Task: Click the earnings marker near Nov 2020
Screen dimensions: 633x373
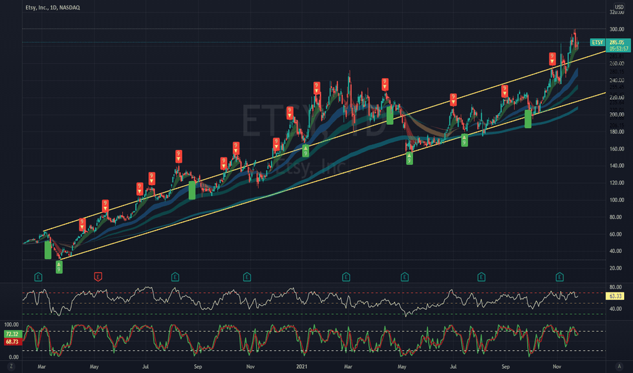Action: (x=247, y=277)
